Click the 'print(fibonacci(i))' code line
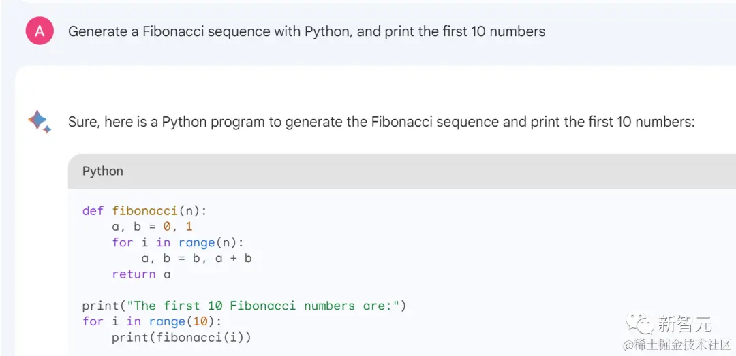The image size is (736, 356). click(x=181, y=337)
